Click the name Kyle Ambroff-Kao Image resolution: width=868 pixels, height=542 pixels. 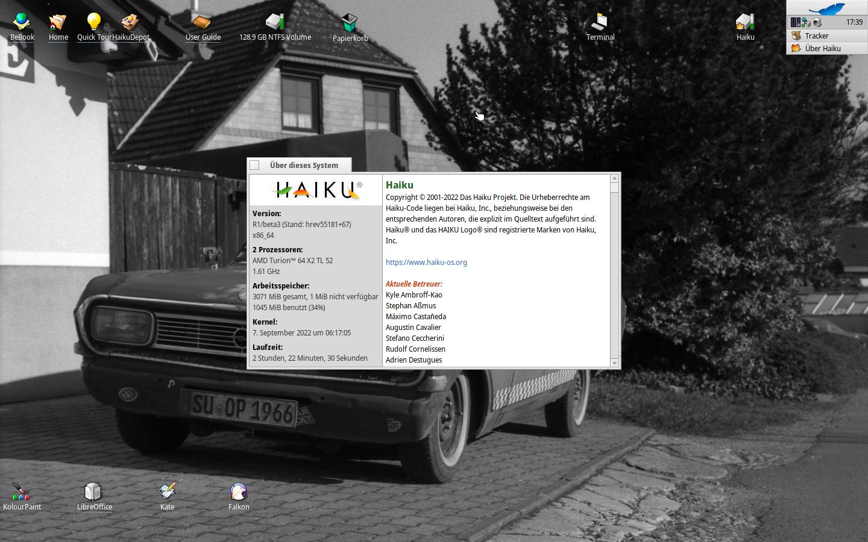click(x=414, y=295)
